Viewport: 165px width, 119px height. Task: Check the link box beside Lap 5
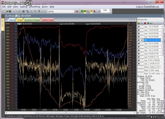coord(142,44)
